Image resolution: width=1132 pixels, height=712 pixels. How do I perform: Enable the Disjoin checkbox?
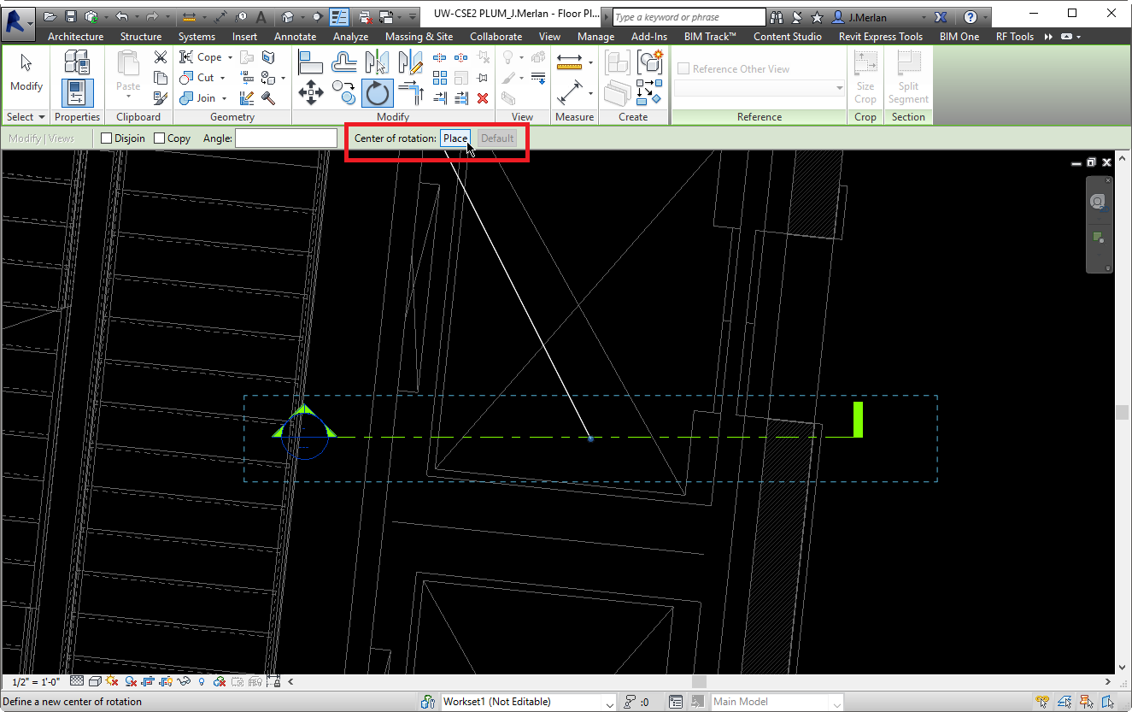[107, 138]
